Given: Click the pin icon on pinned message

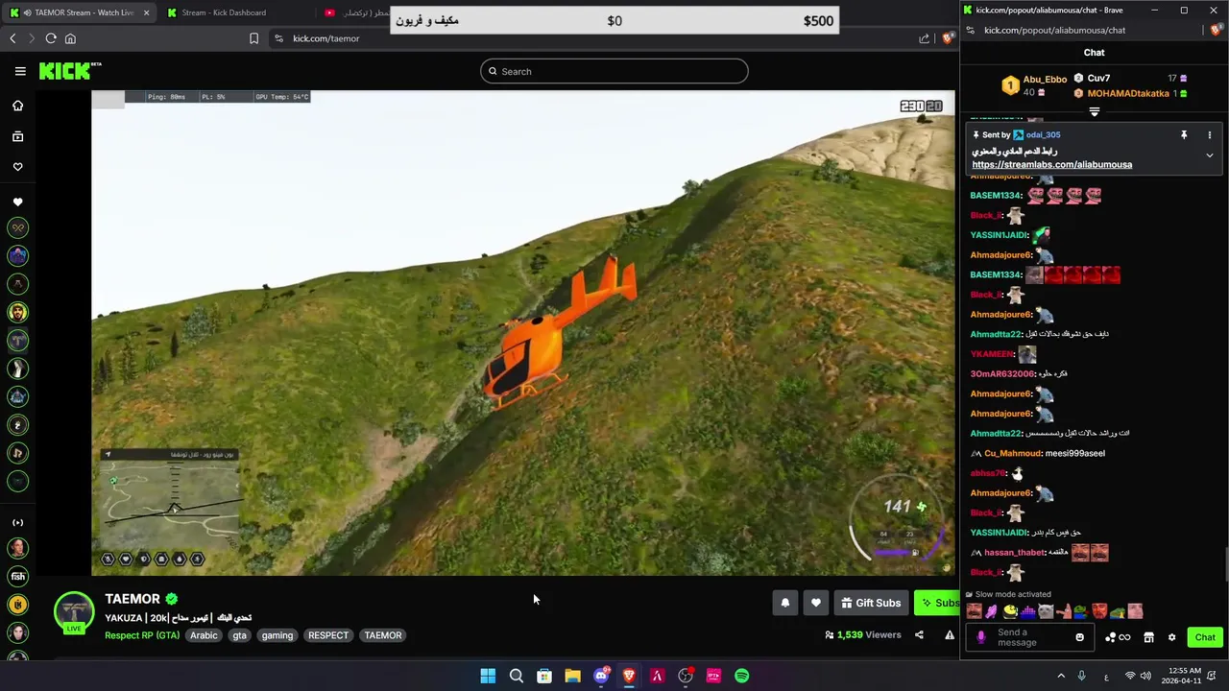Looking at the screenshot, I should tap(1184, 135).
